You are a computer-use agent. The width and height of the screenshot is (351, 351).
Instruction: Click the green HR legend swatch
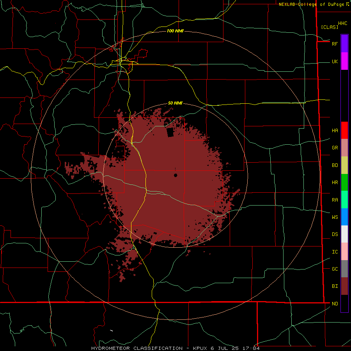coord(344,183)
